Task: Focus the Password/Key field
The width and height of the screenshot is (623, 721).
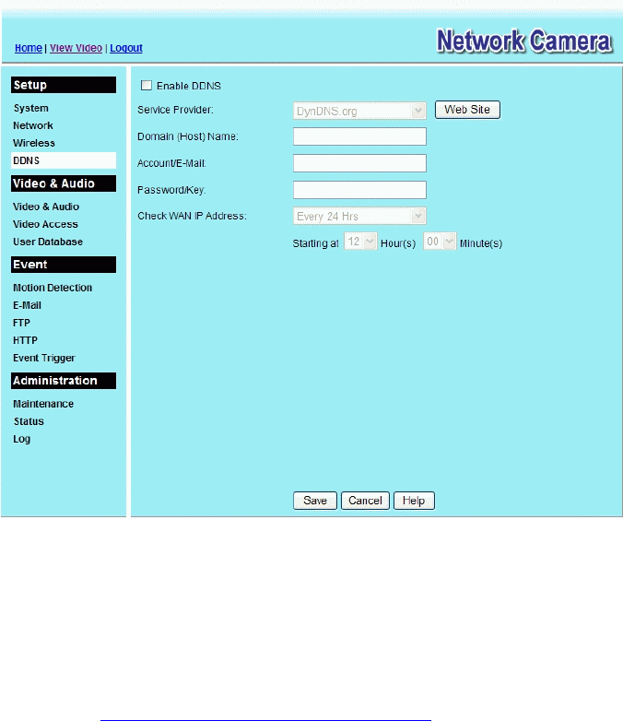Action: pos(359,190)
